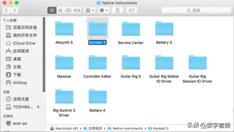Open 文稿 in the sidebar
The height and width of the screenshot is (132, 234).
13,67
